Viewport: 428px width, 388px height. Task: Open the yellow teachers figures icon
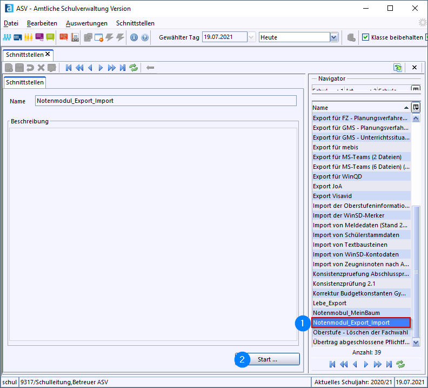[x=29, y=37]
